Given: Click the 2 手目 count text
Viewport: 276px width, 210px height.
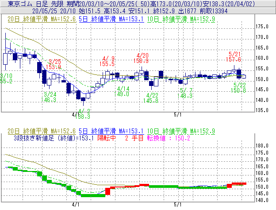Looking at the screenshot, I should coord(134,138).
